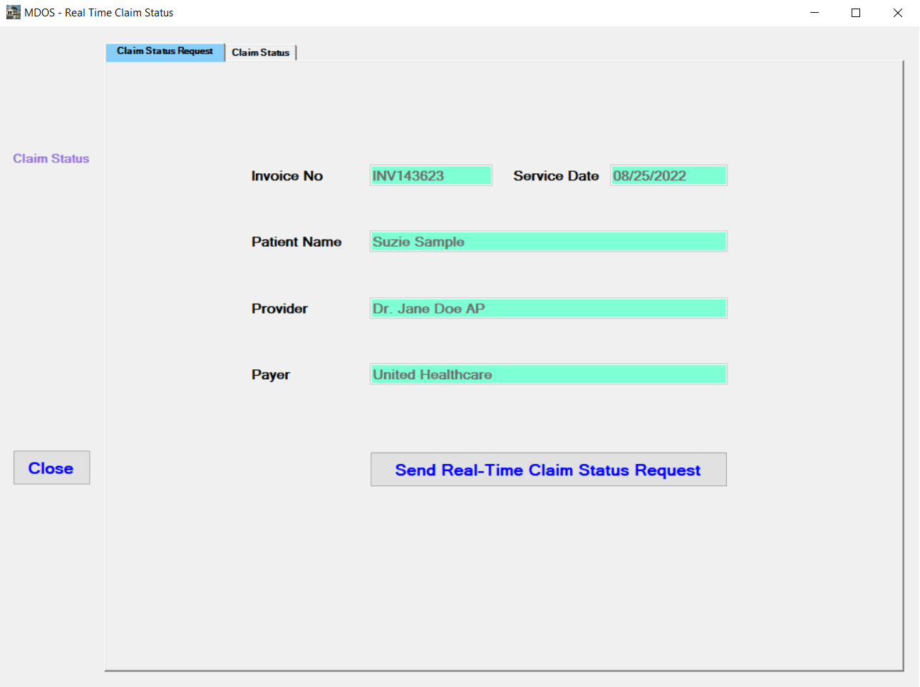Click the Provider label
The height and width of the screenshot is (687, 920).
click(x=279, y=309)
